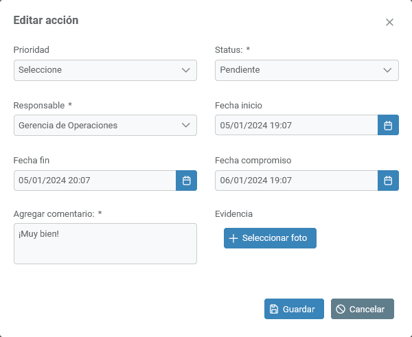This screenshot has width=412, height=337.
Task: Open the Prioridad dropdown showing Seleccione
Action: (x=96, y=70)
